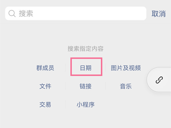Search chat for 音乐 content

pyautogui.click(x=126, y=86)
